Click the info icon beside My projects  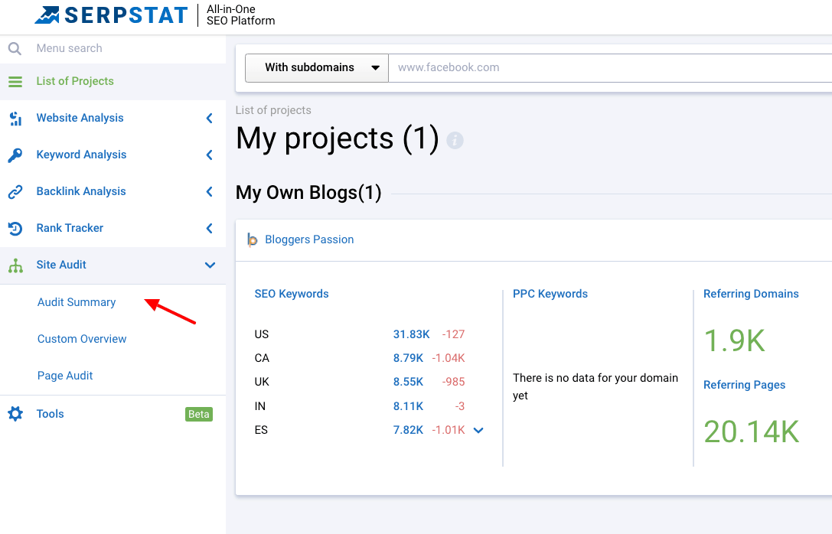click(x=455, y=141)
